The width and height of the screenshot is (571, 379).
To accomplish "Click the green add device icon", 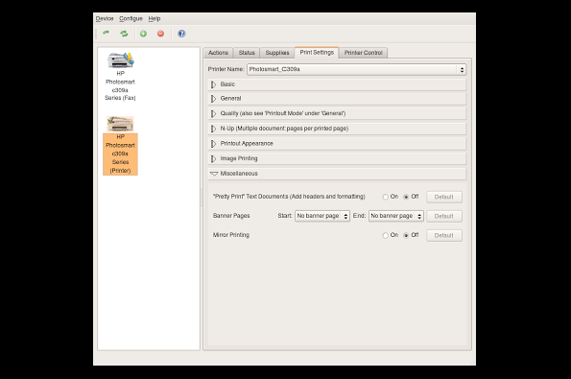I will 144,34.
